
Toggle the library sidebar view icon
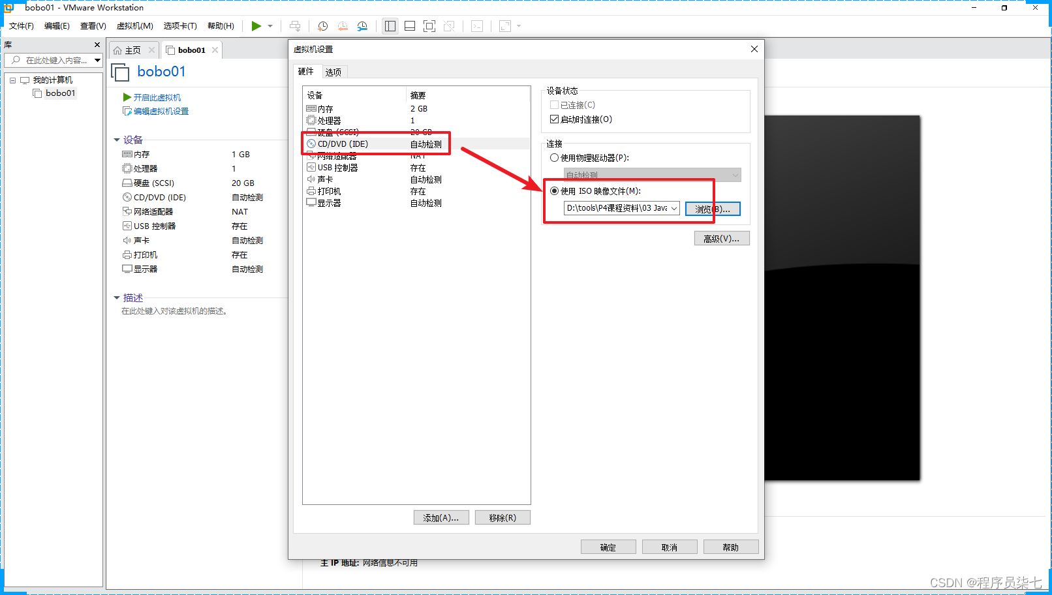390,26
